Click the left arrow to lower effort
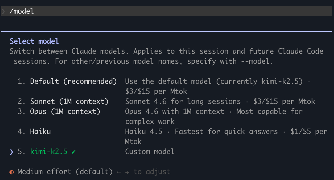 click(x=119, y=172)
